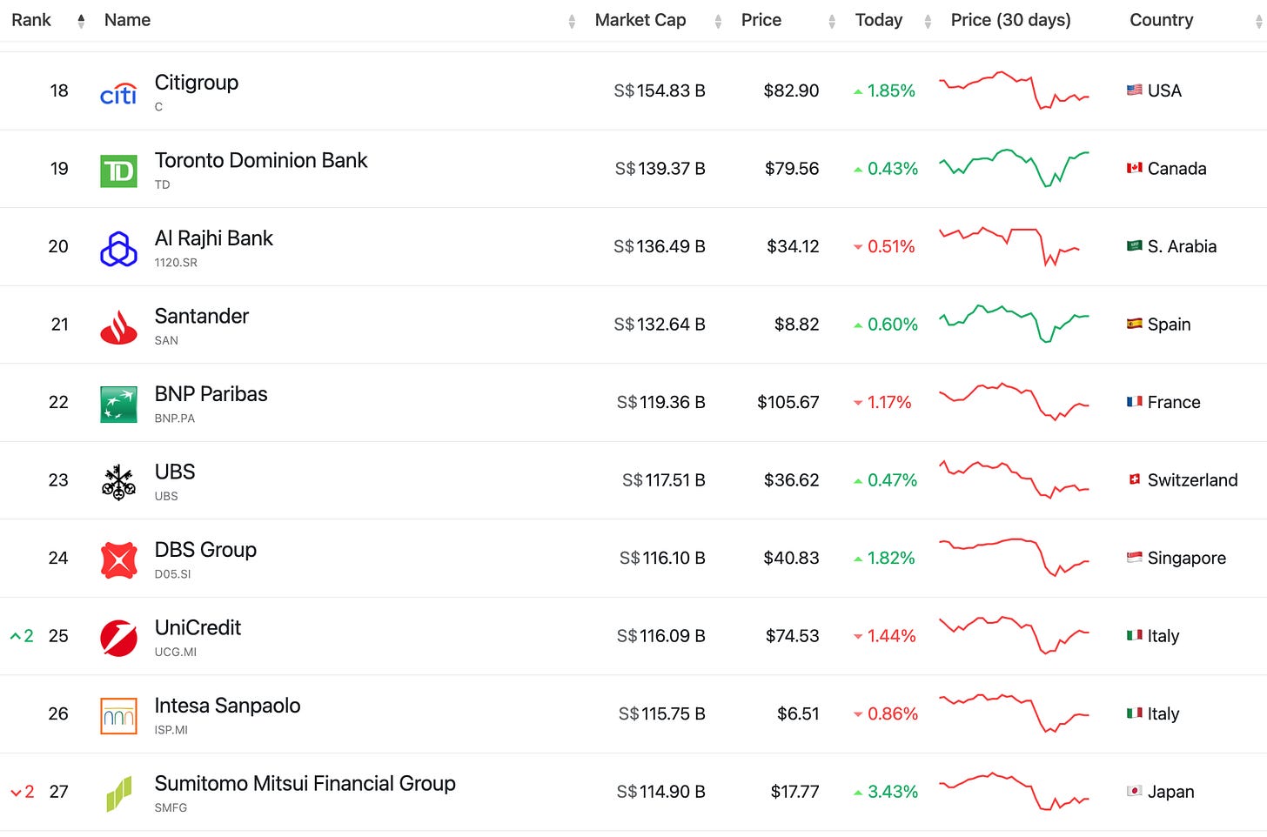The height and width of the screenshot is (837, 1267).
Task: Click the Sumitomo Mitsui 30-day price chart
Action: (1015, 791)
